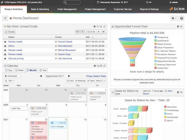Open Sales & Marketing menu
This screenshot has height=140, width=187.
(40, 9)
